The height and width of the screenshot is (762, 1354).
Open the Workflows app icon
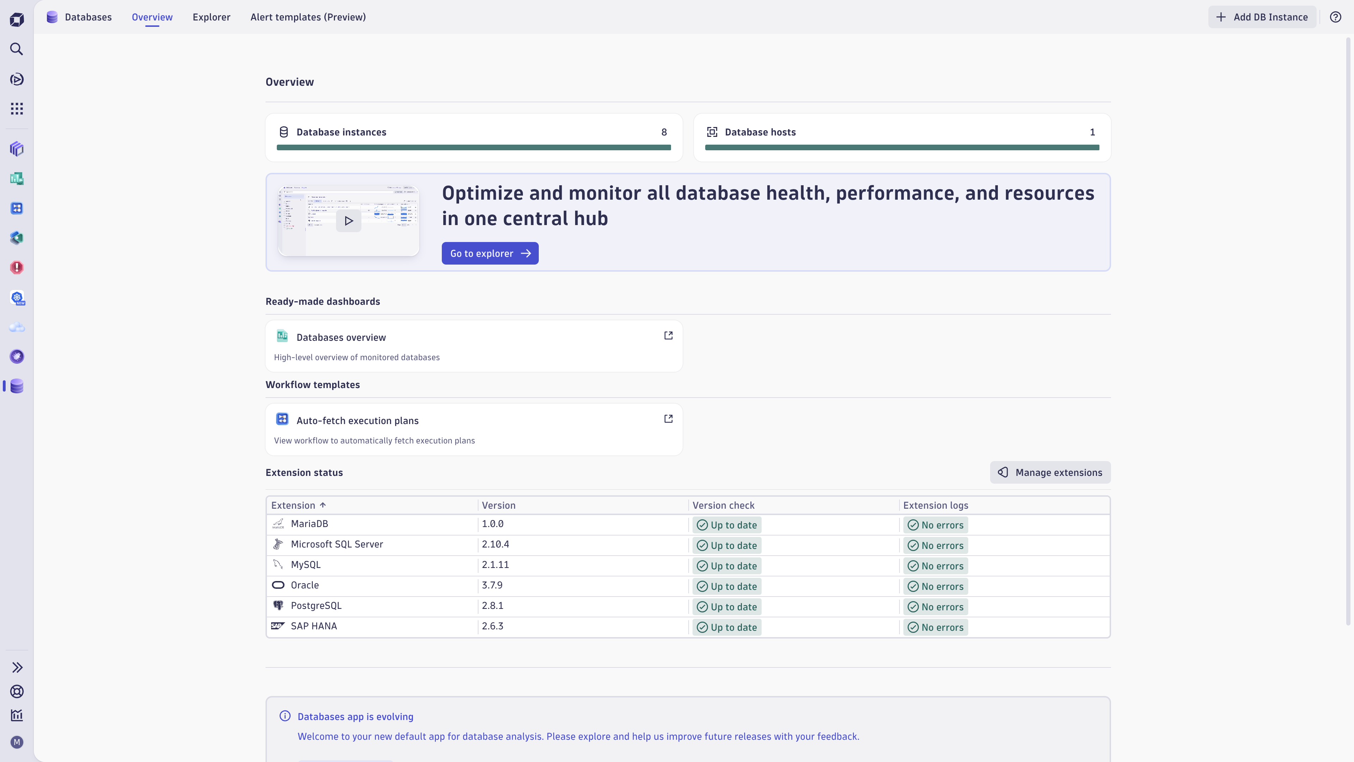click(17, 208)
